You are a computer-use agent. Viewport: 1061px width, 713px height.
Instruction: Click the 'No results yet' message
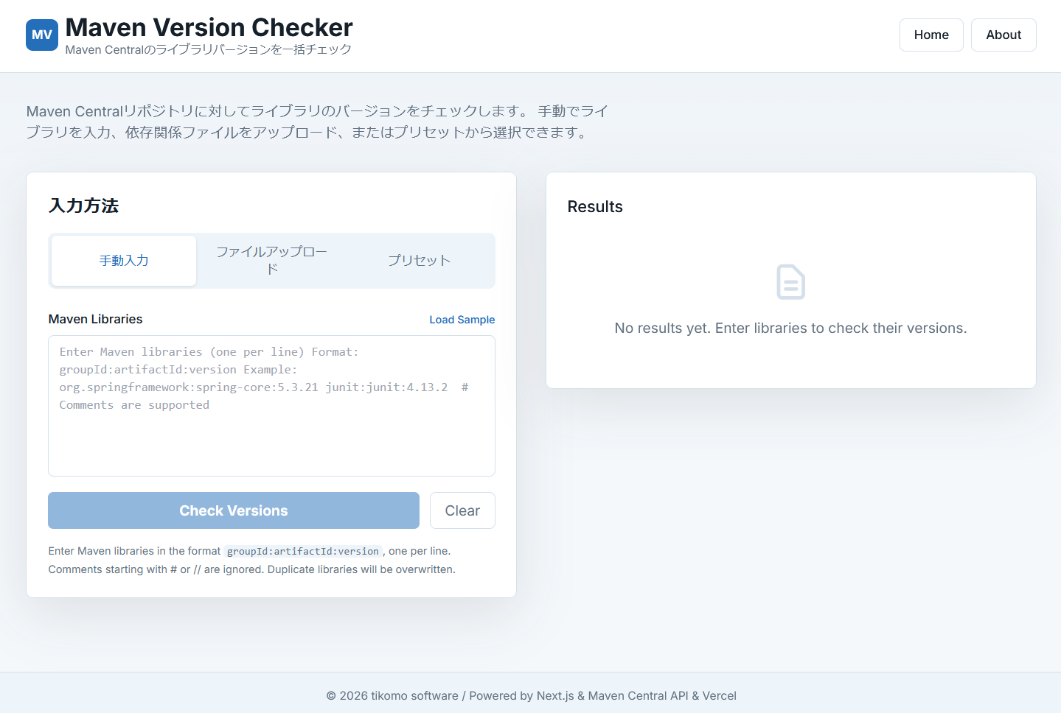tap(790, 329)
